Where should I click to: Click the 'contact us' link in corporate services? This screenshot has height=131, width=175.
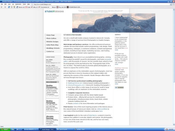pos(77,103)
